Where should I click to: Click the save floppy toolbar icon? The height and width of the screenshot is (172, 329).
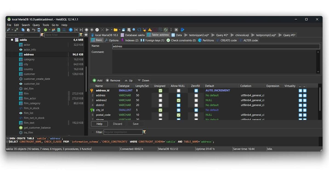[x=123, y=30]
